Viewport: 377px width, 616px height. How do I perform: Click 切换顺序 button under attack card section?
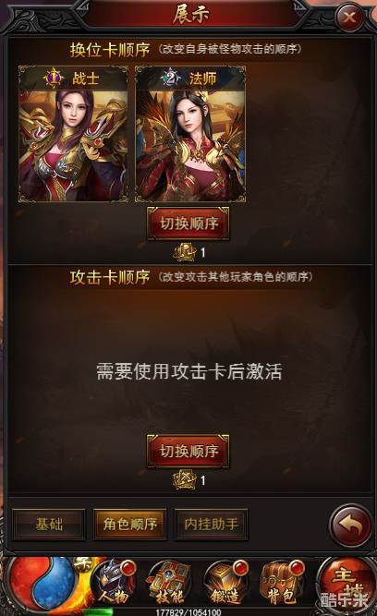coord(188,451)
